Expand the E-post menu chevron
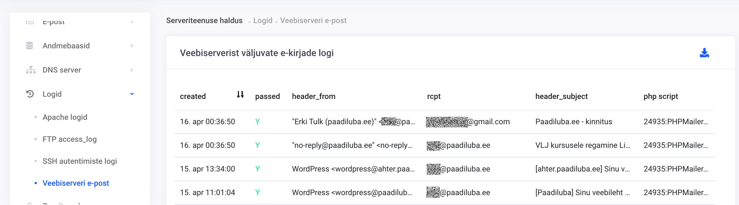 coord(132,22)
